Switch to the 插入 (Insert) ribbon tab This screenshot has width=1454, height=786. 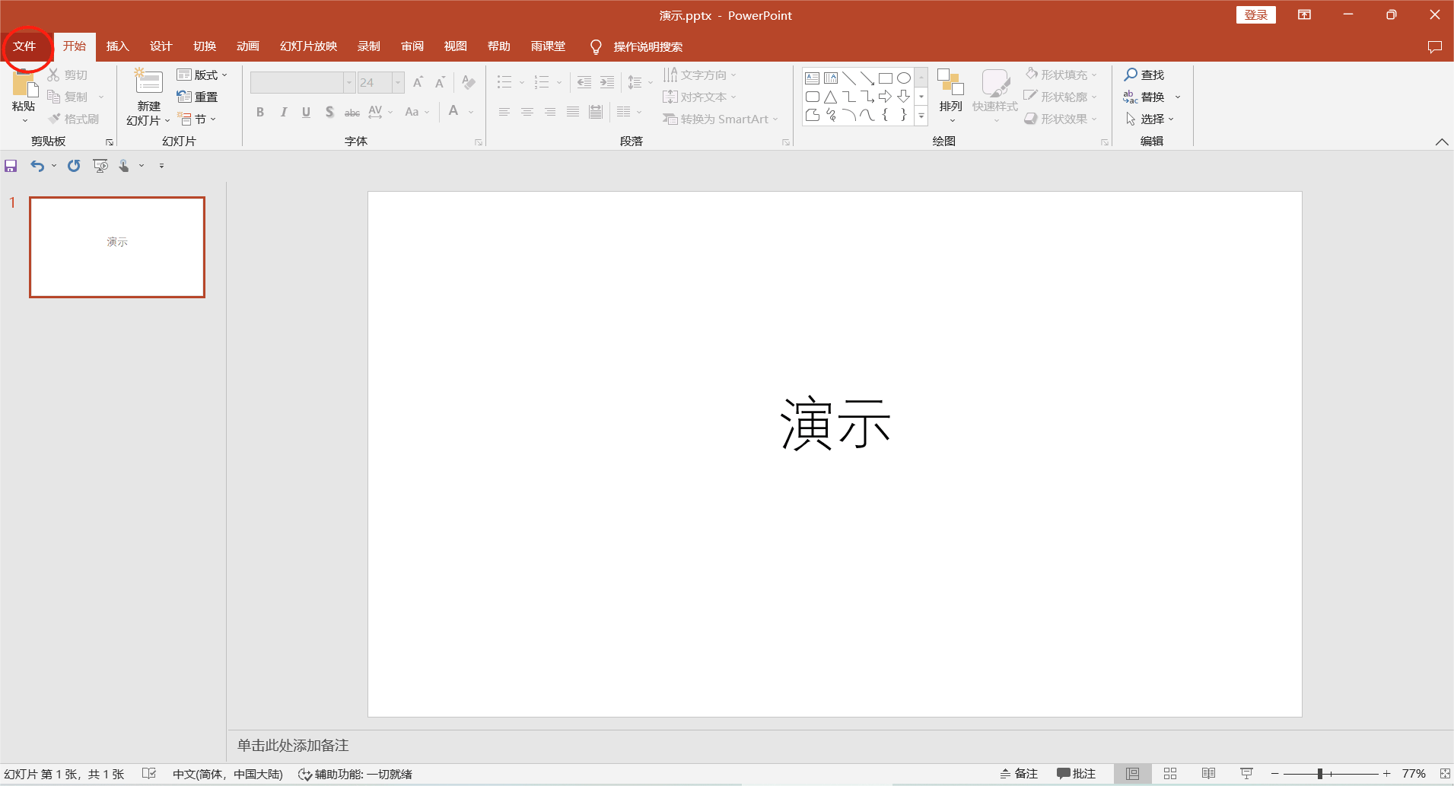point(117,46)
